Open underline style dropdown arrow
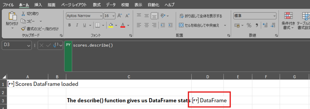The image size is (310, 109). [90, 25]
